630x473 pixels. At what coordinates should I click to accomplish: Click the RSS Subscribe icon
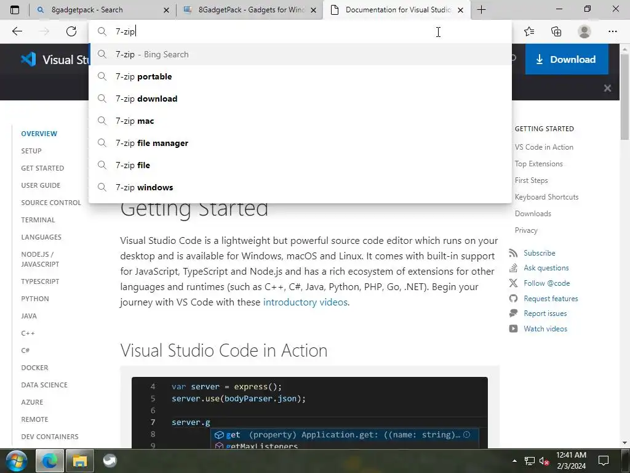(513, 253)
